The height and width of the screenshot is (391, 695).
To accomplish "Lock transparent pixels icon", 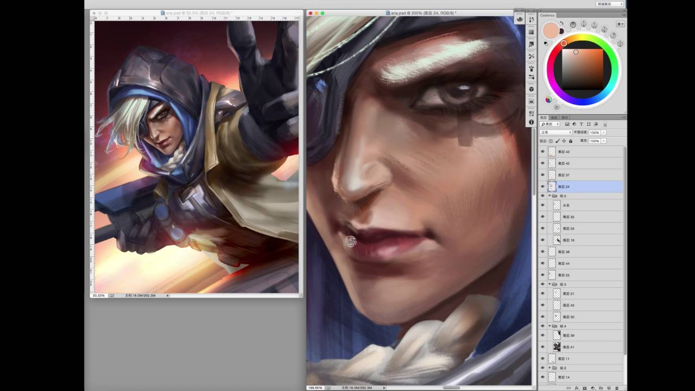I will click(x=551, y=141).
